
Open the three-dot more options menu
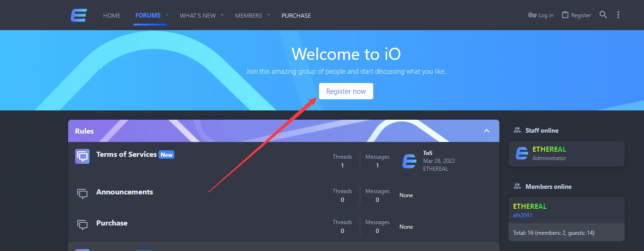click(x=618, y=15)
